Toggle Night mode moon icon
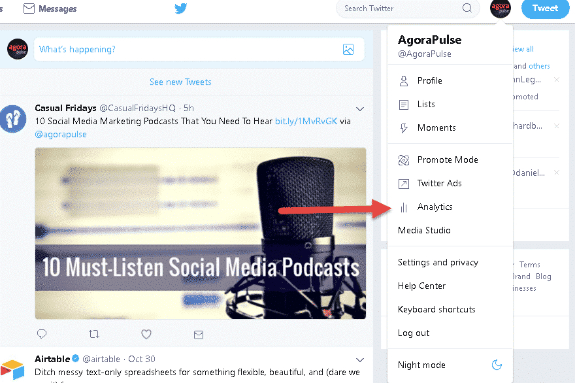 [x=497, y=365]
